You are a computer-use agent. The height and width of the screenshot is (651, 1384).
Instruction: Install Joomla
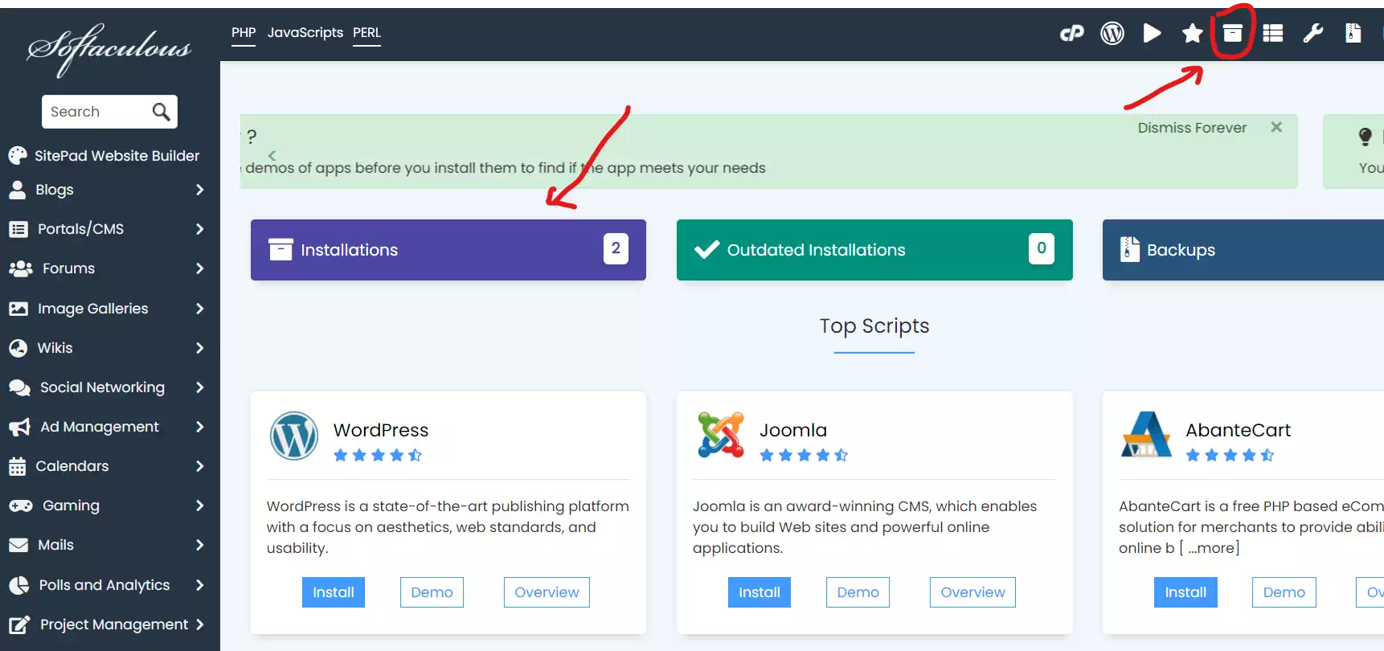(x=760, y=592)
